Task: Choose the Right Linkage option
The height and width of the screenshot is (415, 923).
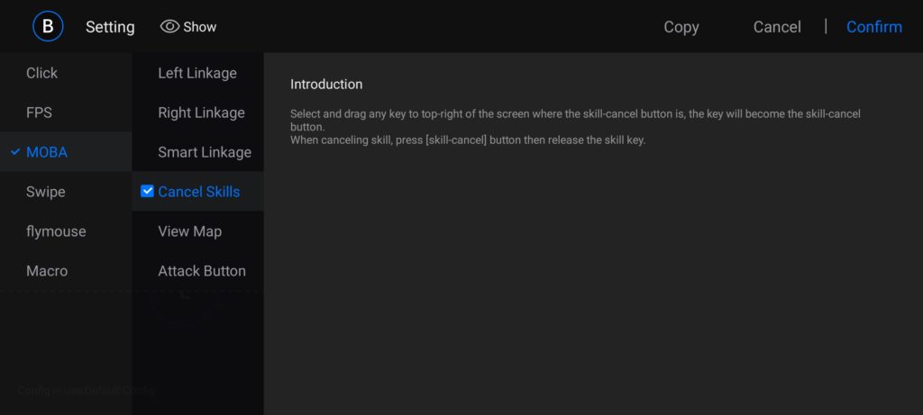Action: point(201,113)
